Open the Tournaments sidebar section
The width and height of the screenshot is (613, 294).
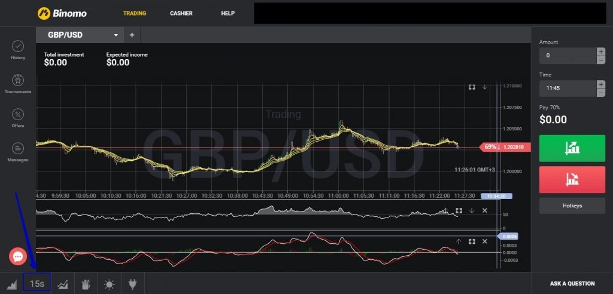[x=17, y=84]
